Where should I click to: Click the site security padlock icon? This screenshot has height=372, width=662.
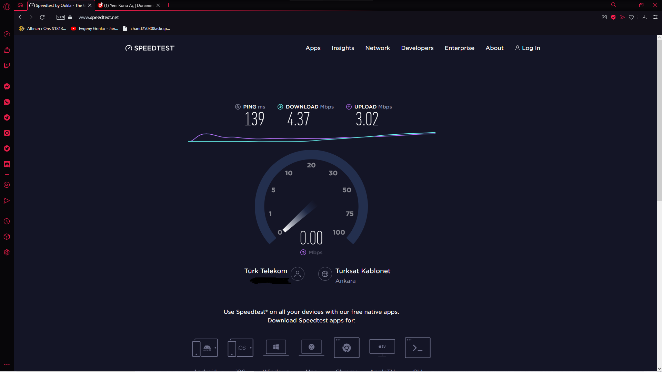coord(70,17)
